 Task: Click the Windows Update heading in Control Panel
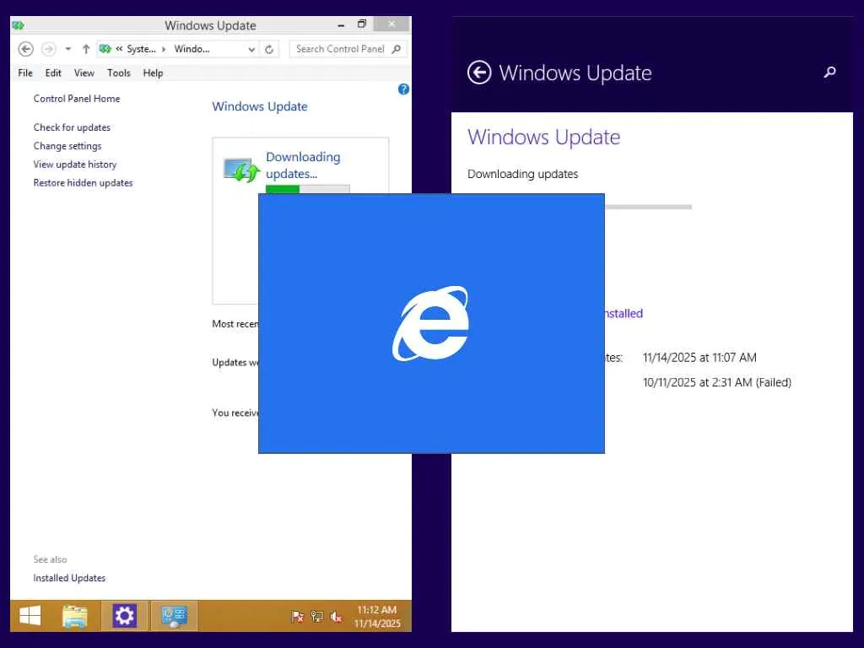[x=260, y=106]
